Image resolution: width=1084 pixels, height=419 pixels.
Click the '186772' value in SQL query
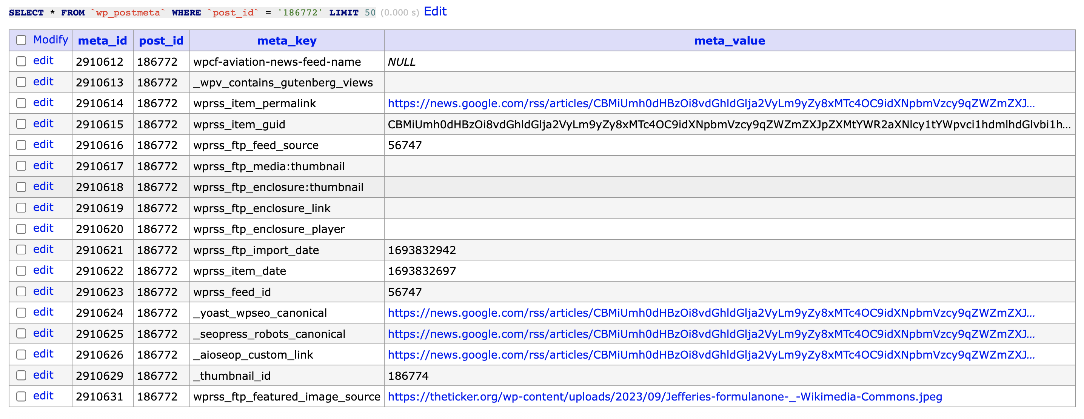click(x=300, y=12)
